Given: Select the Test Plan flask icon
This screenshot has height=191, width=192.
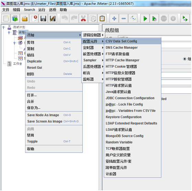Looking at the screenshot, I should click(9, 27).
